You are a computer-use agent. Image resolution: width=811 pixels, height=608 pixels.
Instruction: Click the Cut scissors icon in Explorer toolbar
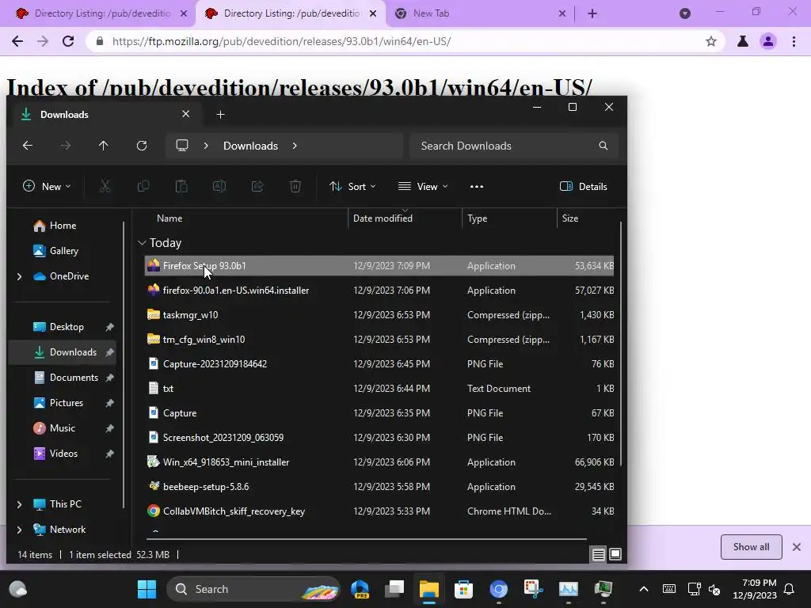105,186
